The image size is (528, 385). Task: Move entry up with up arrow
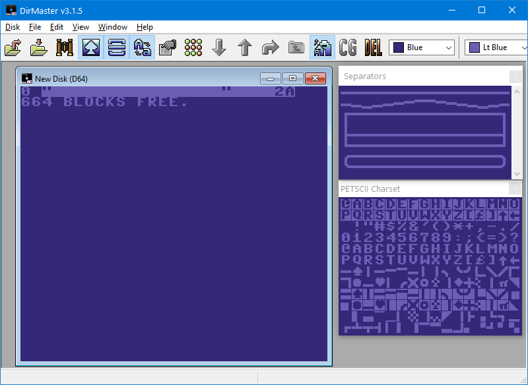tap(245, 47)
